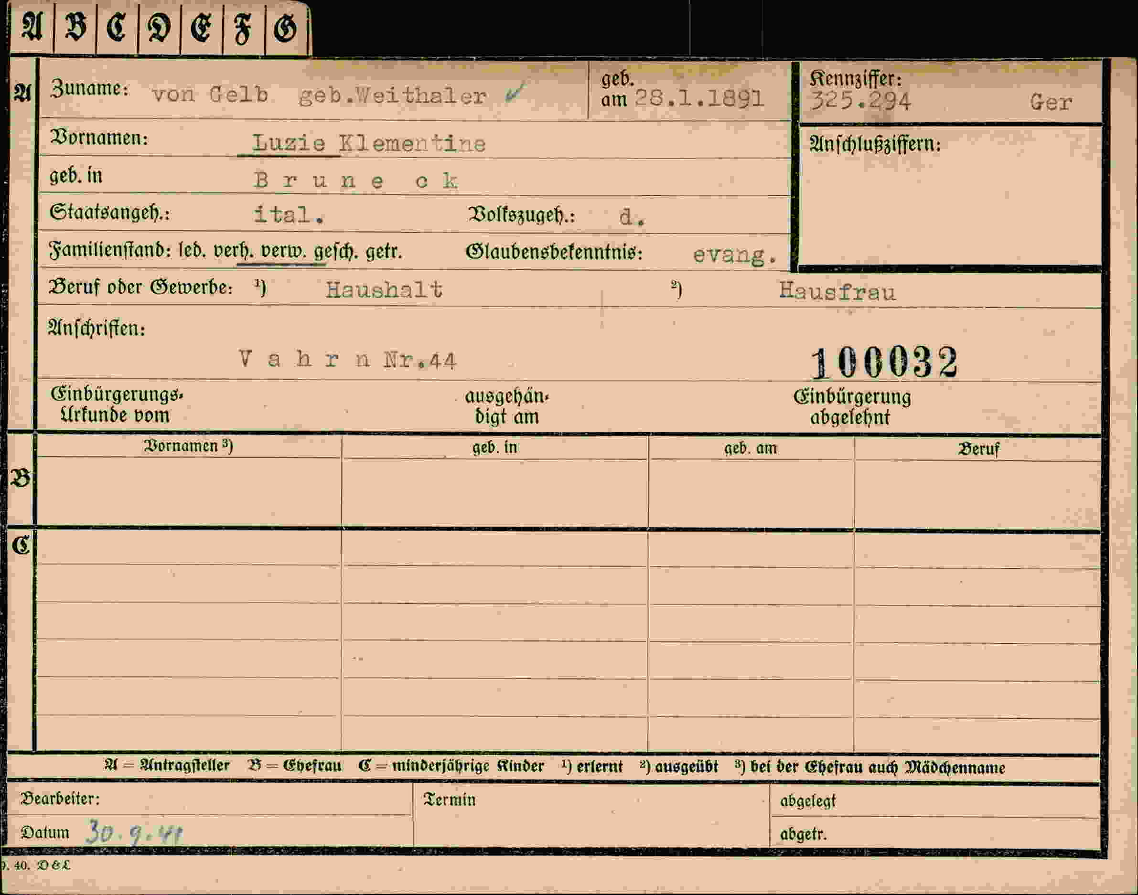Click address 'Vahrn Nr.44'
Image resolution: width=1138 pixels, height=895 pixels.
[x=347, y=360]
